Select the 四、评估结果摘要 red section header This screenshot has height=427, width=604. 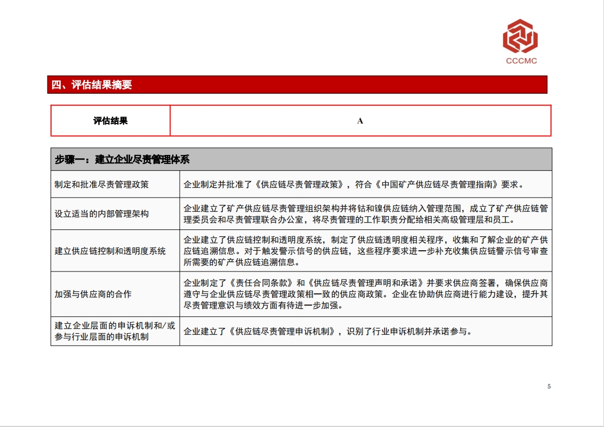[299, 85]
